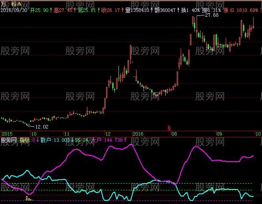Click the yellow signal bars in indicator panel
The image size is (262, 204).
click(30, 199)
